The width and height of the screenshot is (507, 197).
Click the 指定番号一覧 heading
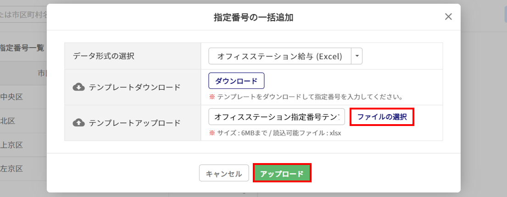pyautogui.click(x=22, y=48)
